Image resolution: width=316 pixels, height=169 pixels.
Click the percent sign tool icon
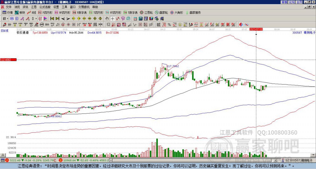pos(169,25)
